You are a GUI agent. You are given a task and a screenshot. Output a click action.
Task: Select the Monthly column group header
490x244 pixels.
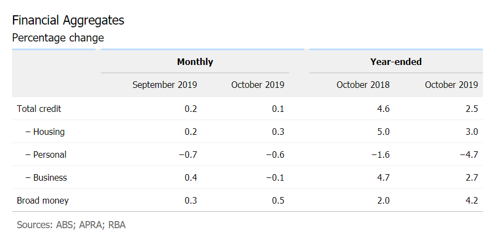coord(195,62)
